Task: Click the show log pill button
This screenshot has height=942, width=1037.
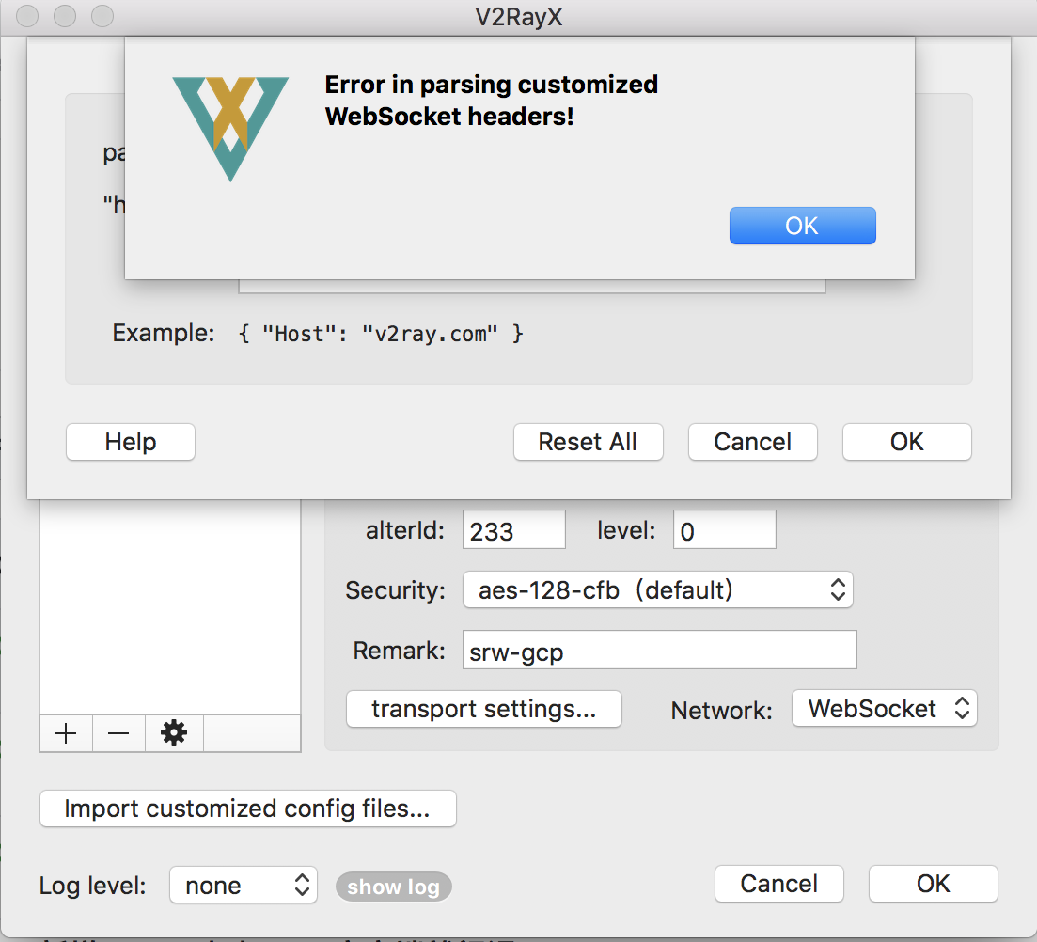Action: tap(394, 886)
